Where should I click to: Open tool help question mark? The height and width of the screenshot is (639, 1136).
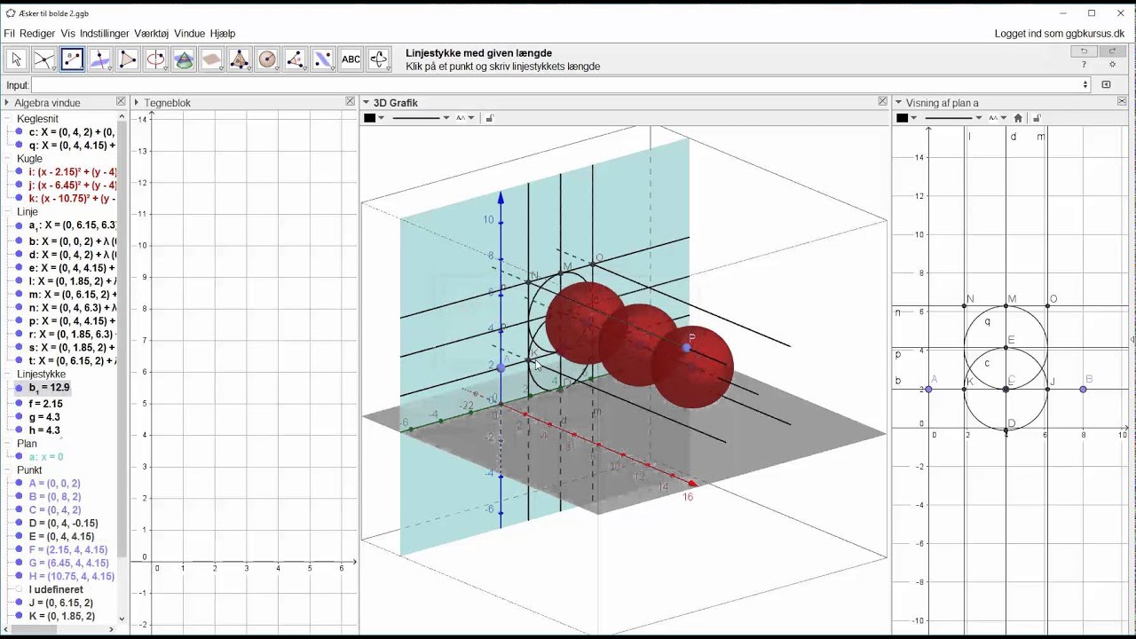click(1084, 65)
